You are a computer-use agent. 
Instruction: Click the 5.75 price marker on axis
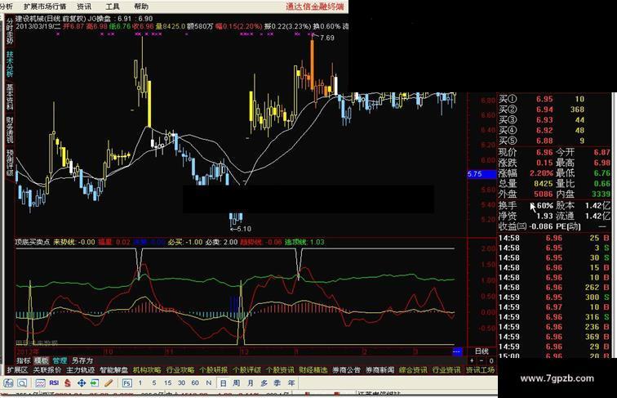click(x=482, y=174)
